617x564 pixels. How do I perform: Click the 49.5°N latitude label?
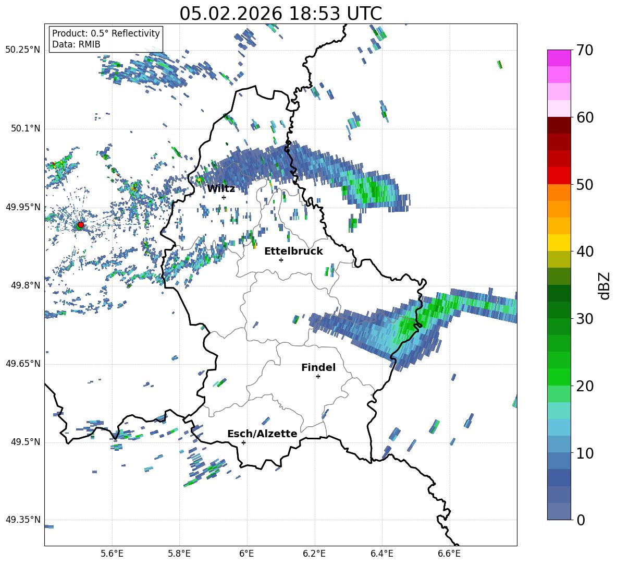[x=26, y=442]
